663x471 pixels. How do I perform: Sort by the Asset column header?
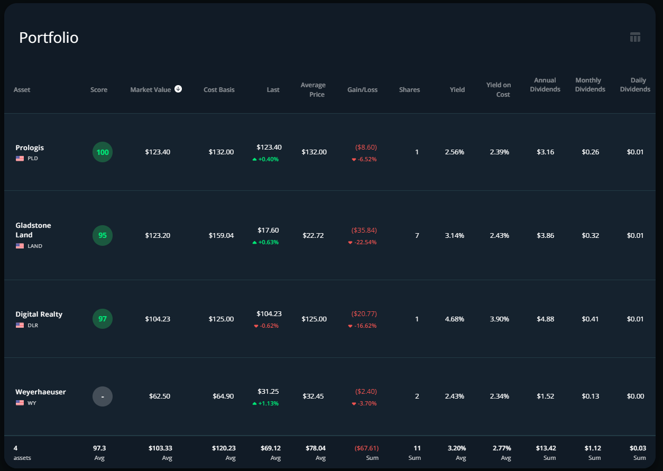click(22, 90)
